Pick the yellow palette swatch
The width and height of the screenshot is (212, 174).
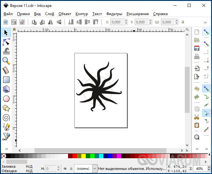point(84,156)
